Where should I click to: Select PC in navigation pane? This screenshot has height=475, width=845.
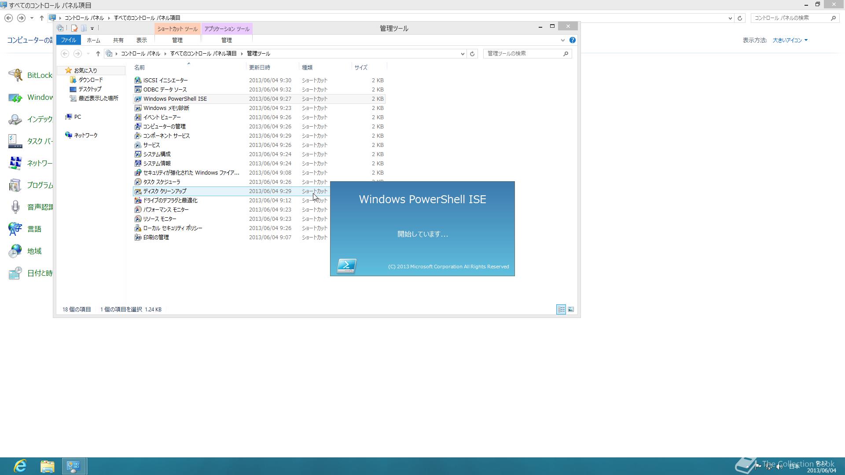[77, 117]
